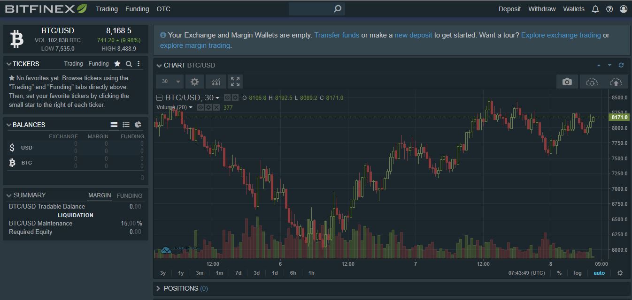The height and width of the screenshot is (300, 632).
Task: Click the Bitfinex logo
Action: [46, 9]
